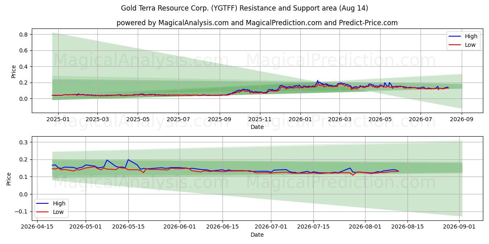Click the 2025-01 tick label
The image size is (489, 244).
point(58,119)
